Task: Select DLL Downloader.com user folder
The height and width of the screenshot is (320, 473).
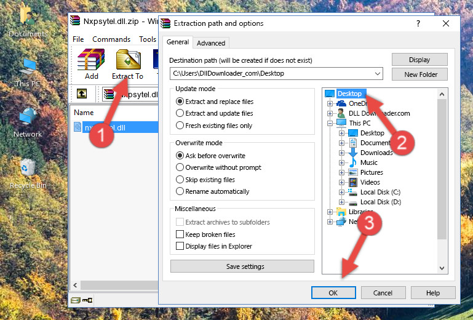Action: pos(379,113)
